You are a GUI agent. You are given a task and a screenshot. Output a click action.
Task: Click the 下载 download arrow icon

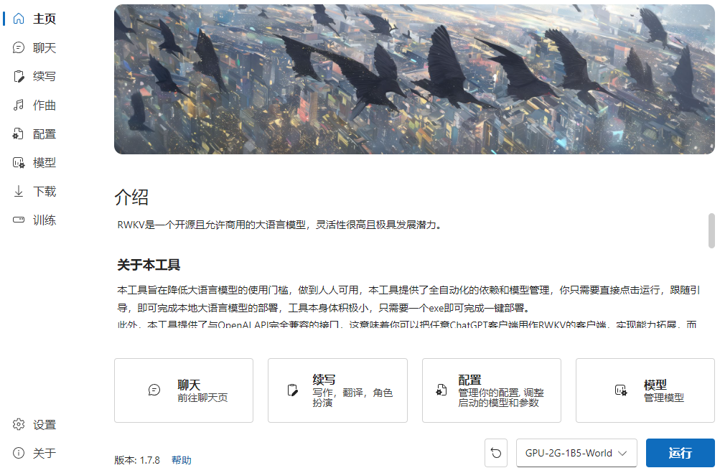point(19,191)
